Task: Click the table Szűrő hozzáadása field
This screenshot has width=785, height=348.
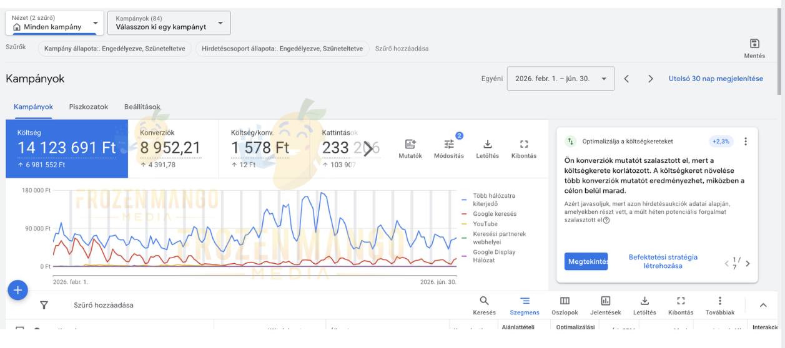Action: point(104,305)
